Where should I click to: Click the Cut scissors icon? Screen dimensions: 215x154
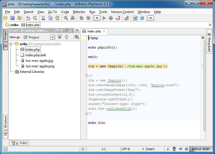tap(43, 18)
